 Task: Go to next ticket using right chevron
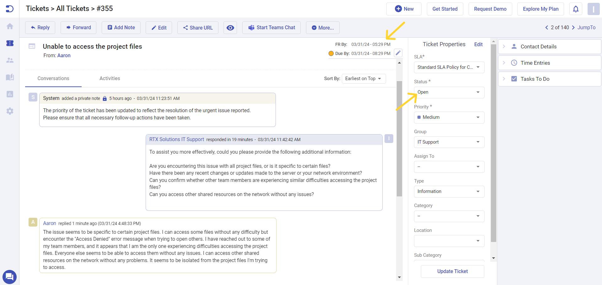573,28
